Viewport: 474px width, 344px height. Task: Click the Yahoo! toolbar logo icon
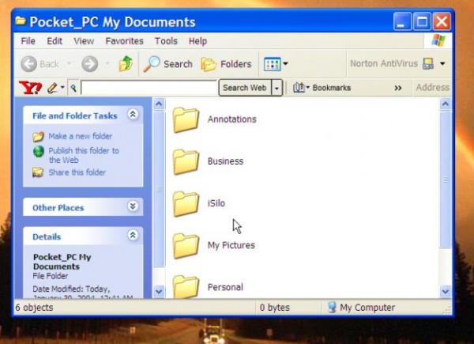click(x=30, y=88)
